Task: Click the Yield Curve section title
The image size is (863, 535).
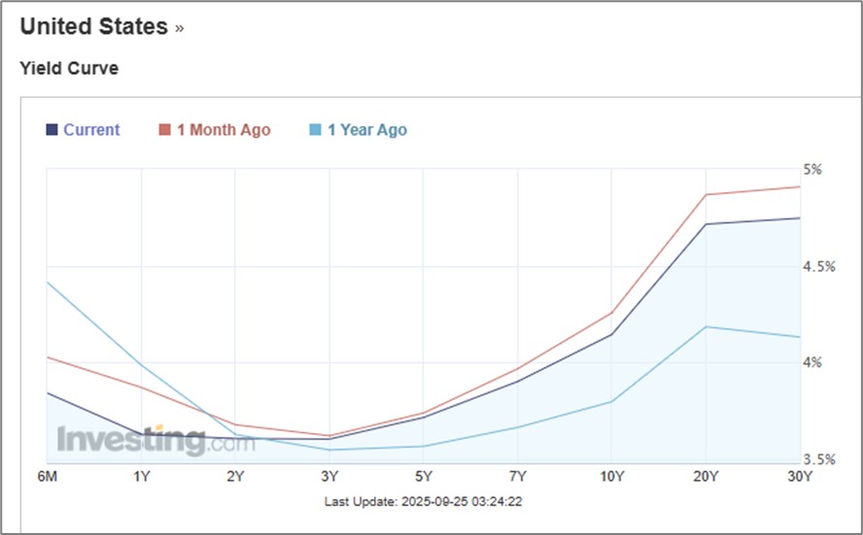Action: (69, 68)
